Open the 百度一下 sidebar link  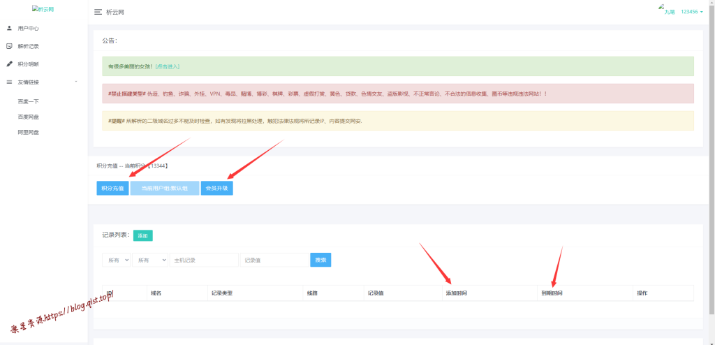point(28,101)
